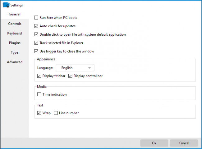Show the Advanced settings tab
Image resolution: width=202 pixels, height=149 pixels.
tap(15, 62)
